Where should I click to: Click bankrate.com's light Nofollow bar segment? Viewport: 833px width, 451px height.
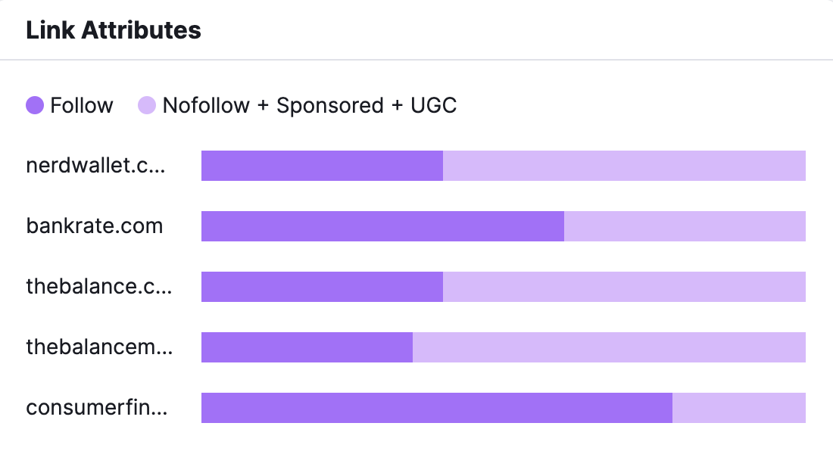click(685, 226)
